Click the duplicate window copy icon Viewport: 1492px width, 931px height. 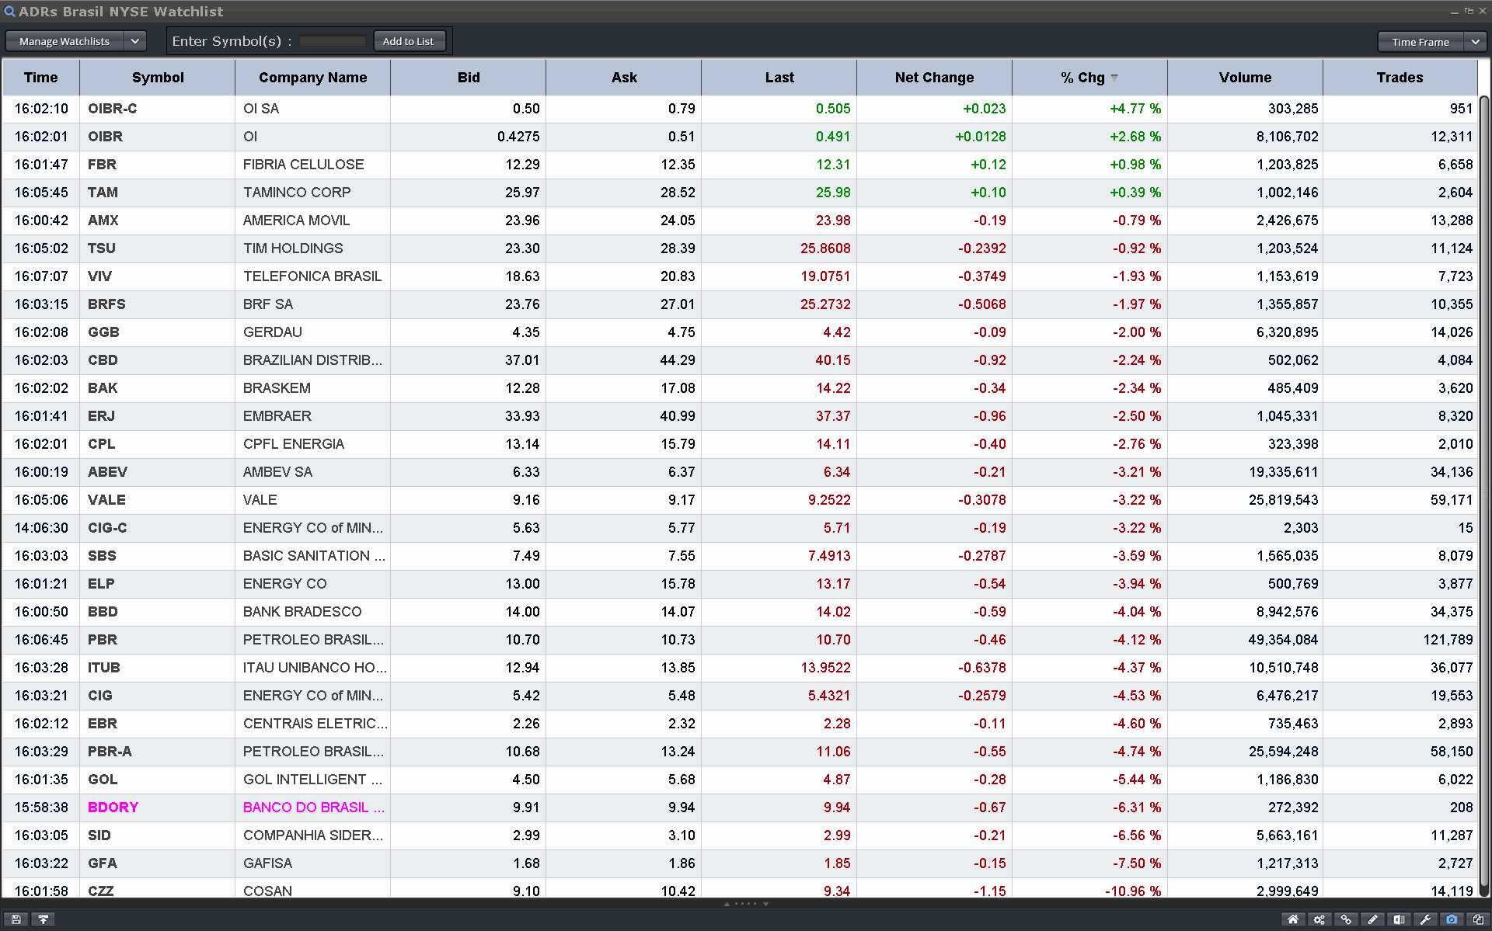pos(1478,919)
